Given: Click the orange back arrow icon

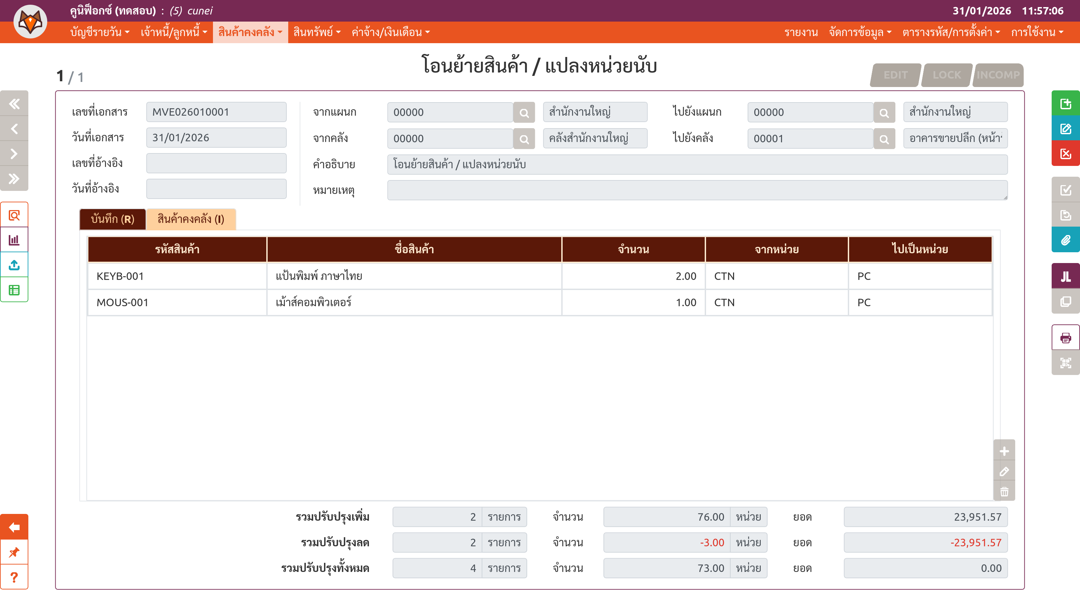Looking at the screenshot, I should pyautogui.click(x=14, y=527).
